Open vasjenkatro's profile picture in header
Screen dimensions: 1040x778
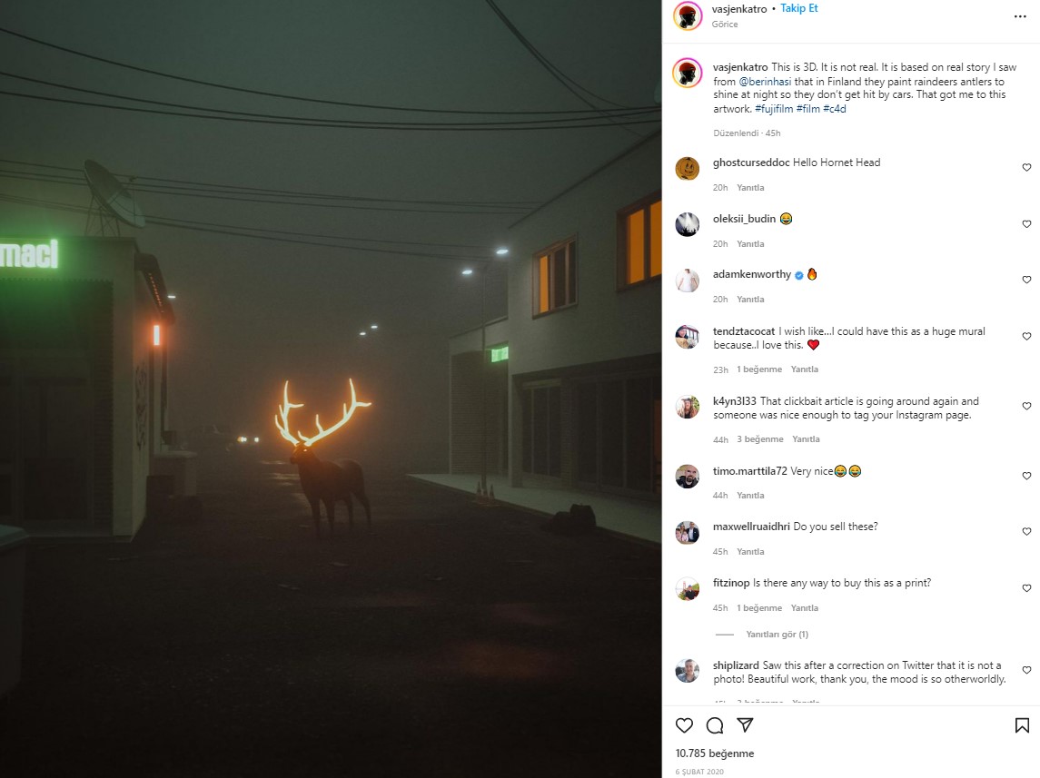pos(688,16)
